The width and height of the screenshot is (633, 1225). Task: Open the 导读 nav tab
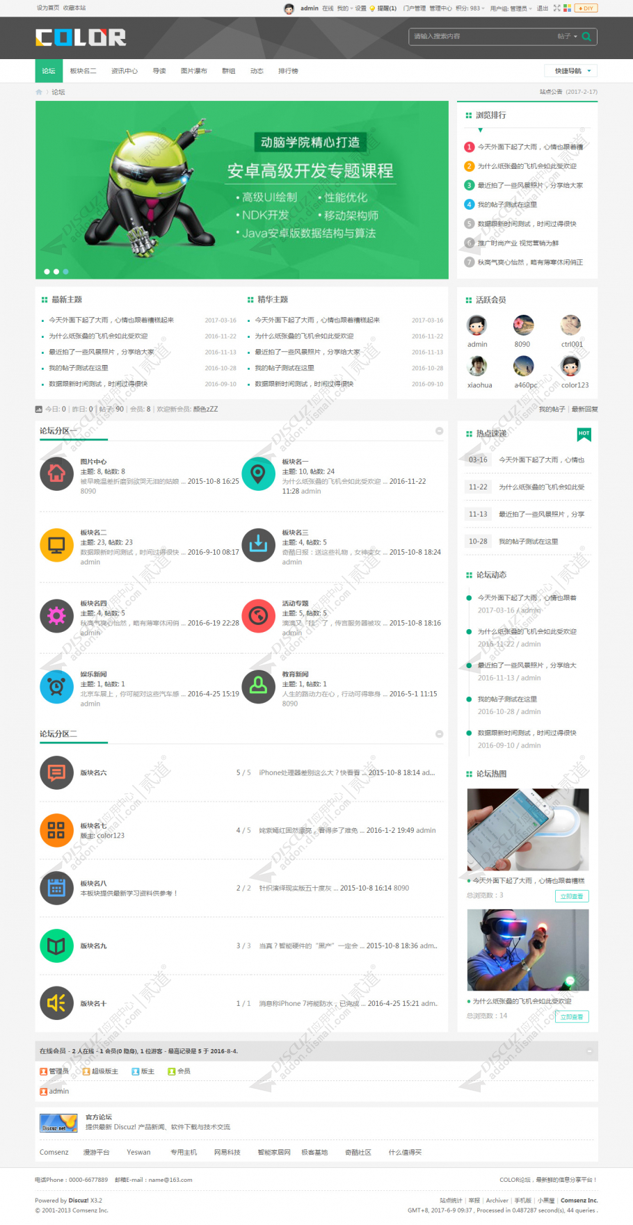click(159, 71)
